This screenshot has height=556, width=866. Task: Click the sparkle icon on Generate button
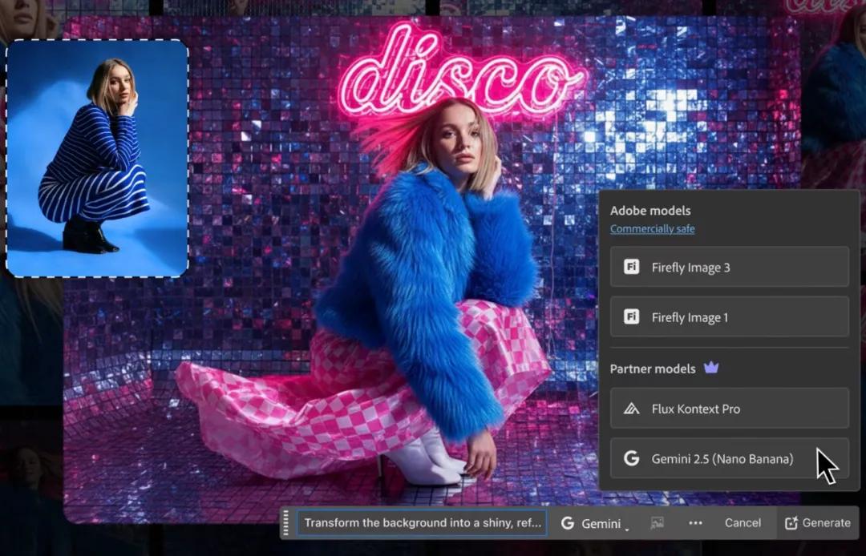point(791,523)
